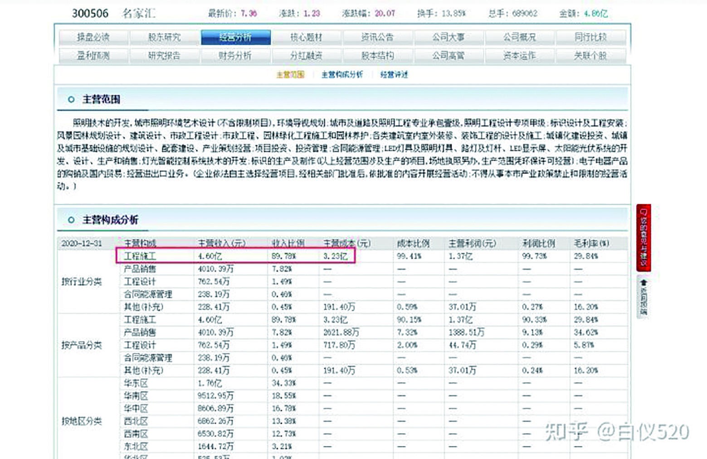Viewport: 707px width, 459px height.
Task: Click the stock name 名家汇
Action: [140, 13]
